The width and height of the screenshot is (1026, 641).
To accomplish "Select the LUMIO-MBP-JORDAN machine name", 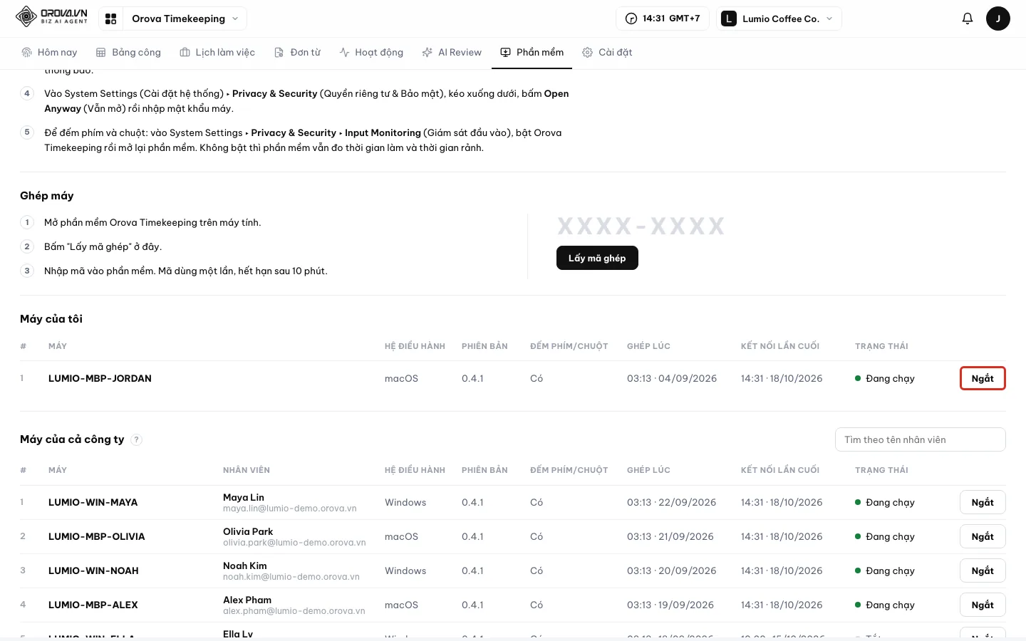I will (x=100, y=378).
